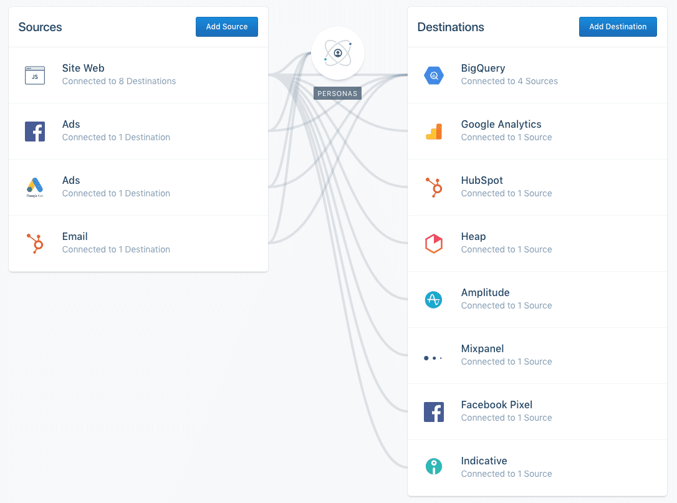Click the Amplitude destination icon

pos(434,299)
